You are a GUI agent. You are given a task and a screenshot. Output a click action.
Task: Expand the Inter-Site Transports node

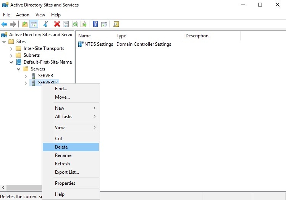[x=11, y=49]
